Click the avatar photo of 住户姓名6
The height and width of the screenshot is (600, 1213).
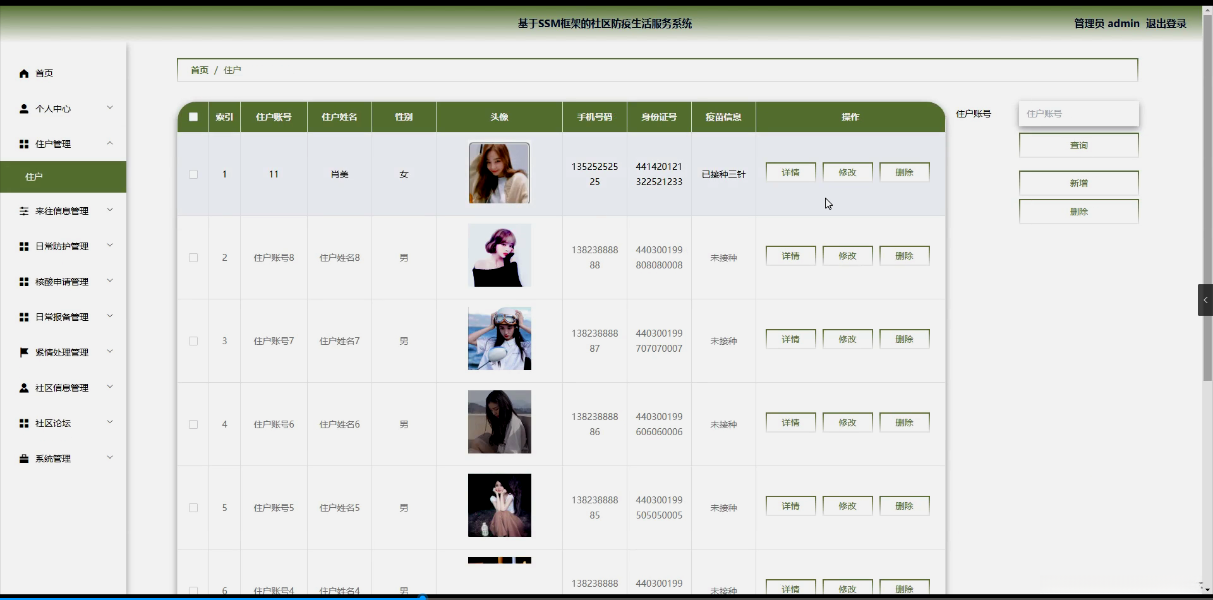tap(499, 422)
